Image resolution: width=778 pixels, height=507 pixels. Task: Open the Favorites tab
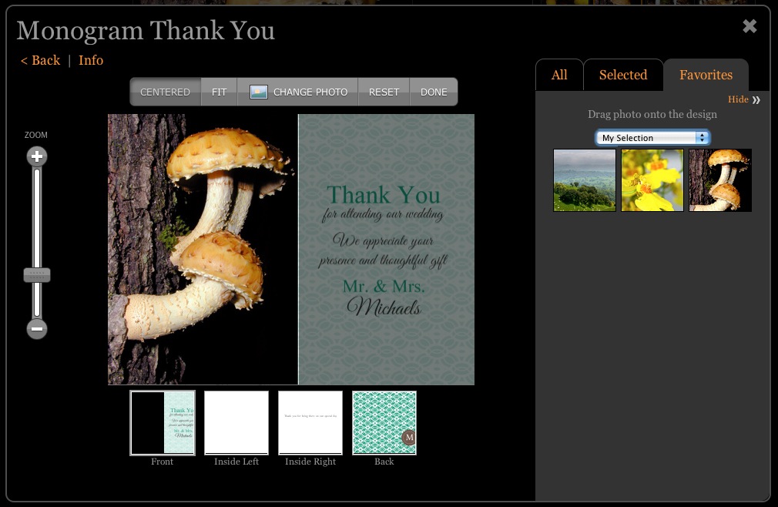pyautogui.click(x=706, y=75)
